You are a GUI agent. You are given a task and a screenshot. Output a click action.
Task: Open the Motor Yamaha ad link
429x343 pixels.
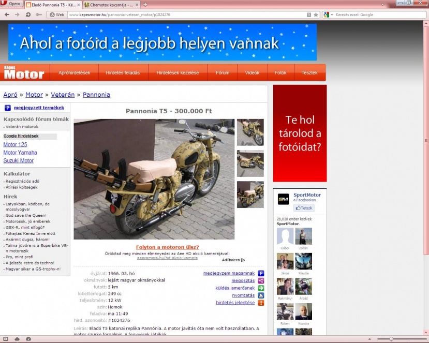pyautogui.click(x=20, y=153)
